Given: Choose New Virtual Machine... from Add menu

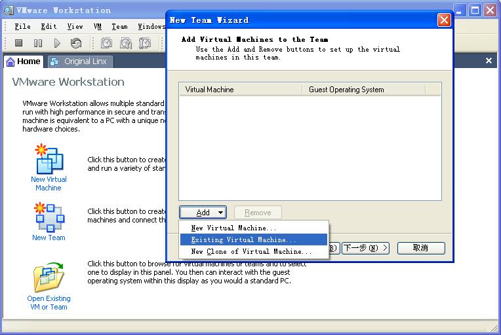Looking at the screenshot, I should [233, 228].
